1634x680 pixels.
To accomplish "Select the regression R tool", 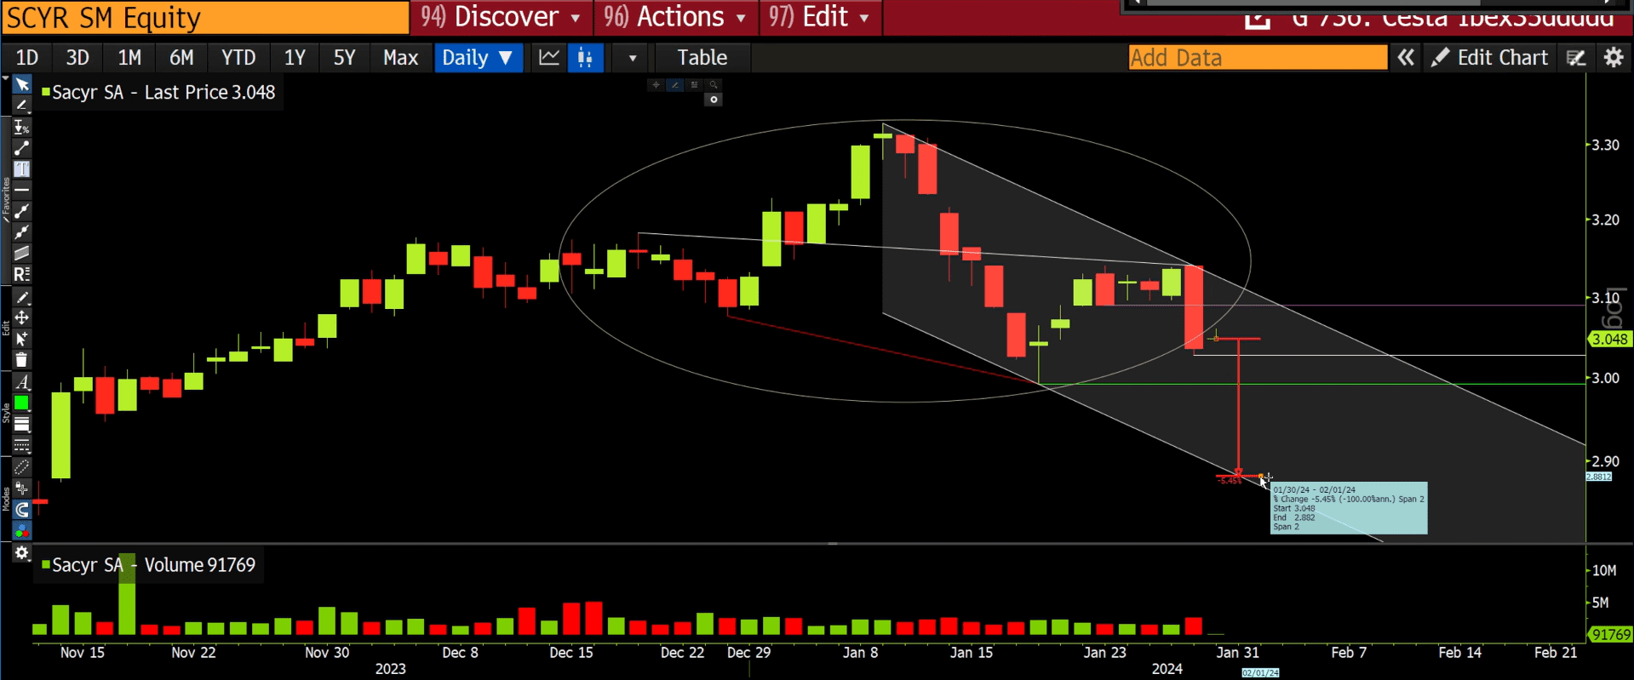I will [x=22, y=274].
